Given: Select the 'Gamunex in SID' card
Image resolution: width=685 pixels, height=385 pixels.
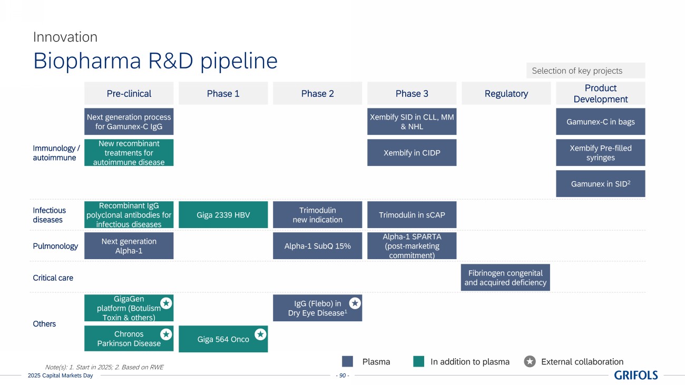Looking at the screenshot, I should coord(601,184).
